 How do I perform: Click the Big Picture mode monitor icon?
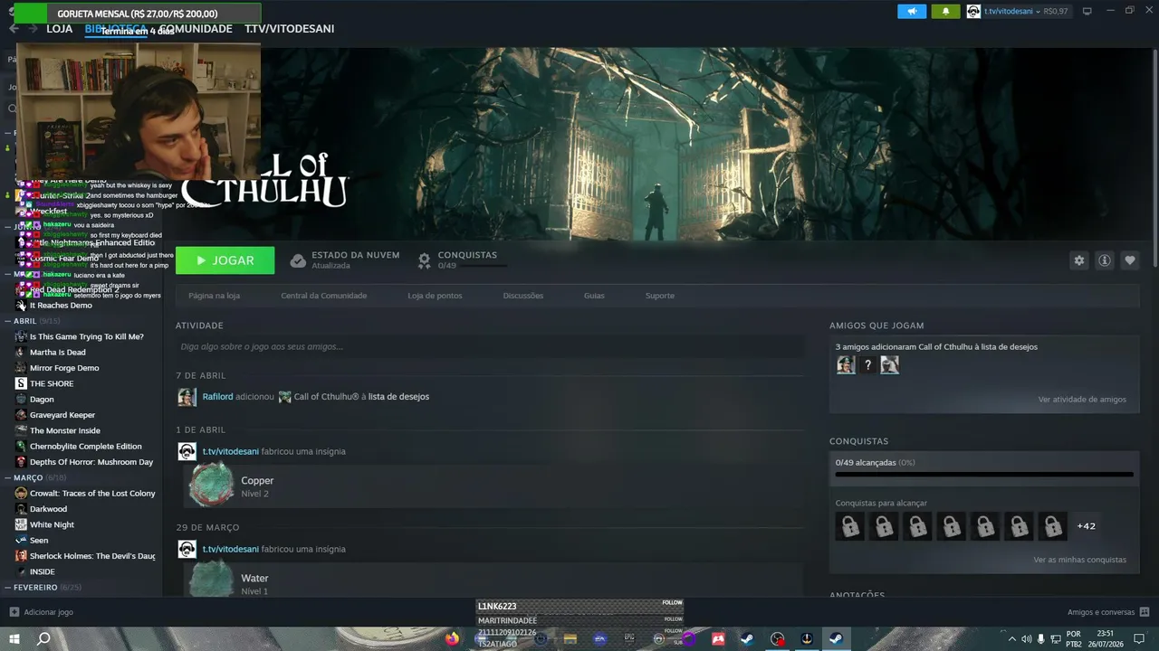pyautogui.click(x=1087, y=11)
